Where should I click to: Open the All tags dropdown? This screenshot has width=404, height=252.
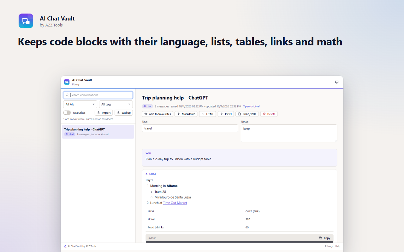pyautogui.click(x=116, y=104)
